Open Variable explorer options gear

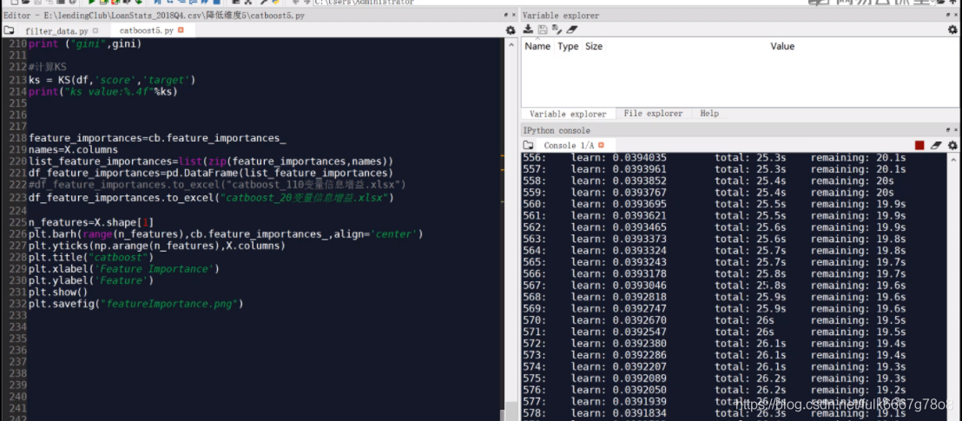[952, 30]
